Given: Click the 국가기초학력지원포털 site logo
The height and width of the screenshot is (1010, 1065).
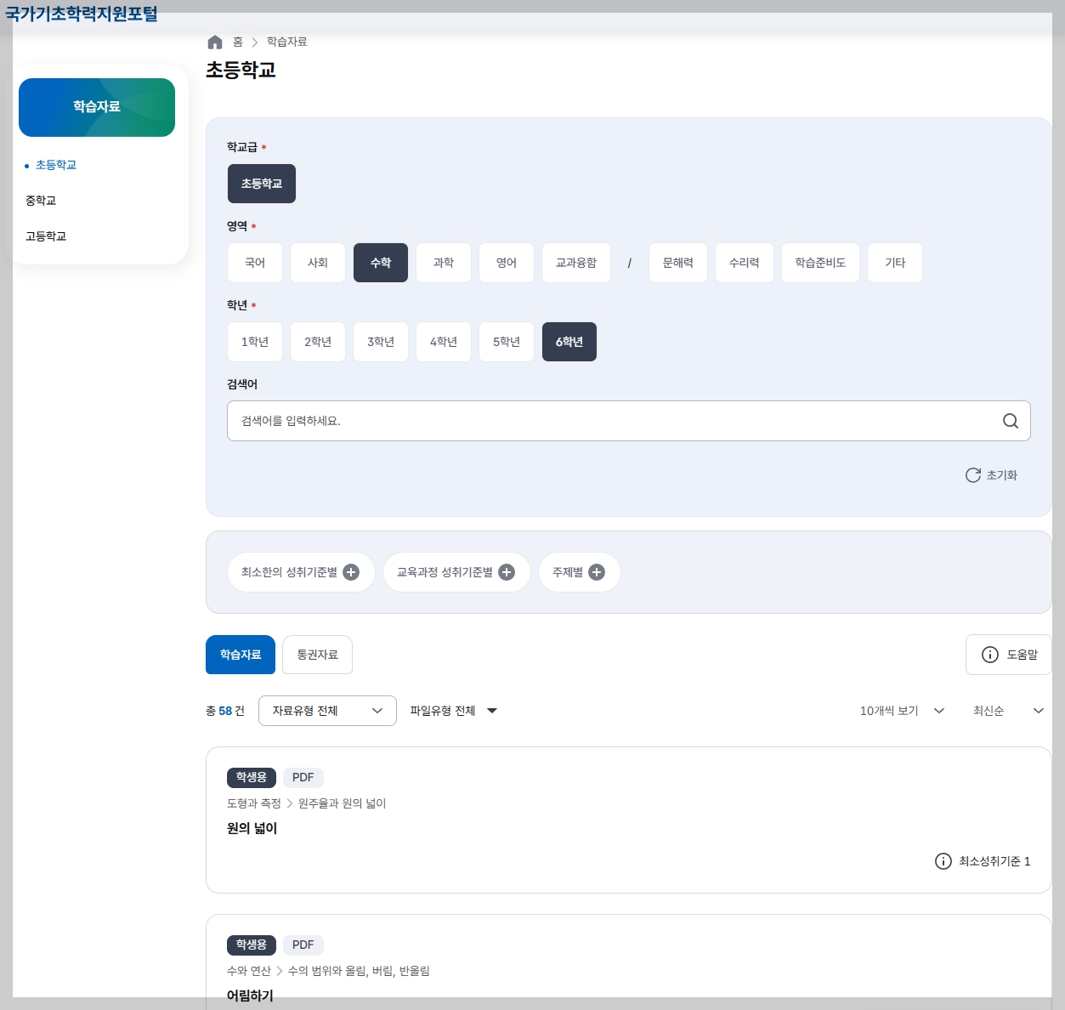Looking at the screenshot, I should 82,14.
